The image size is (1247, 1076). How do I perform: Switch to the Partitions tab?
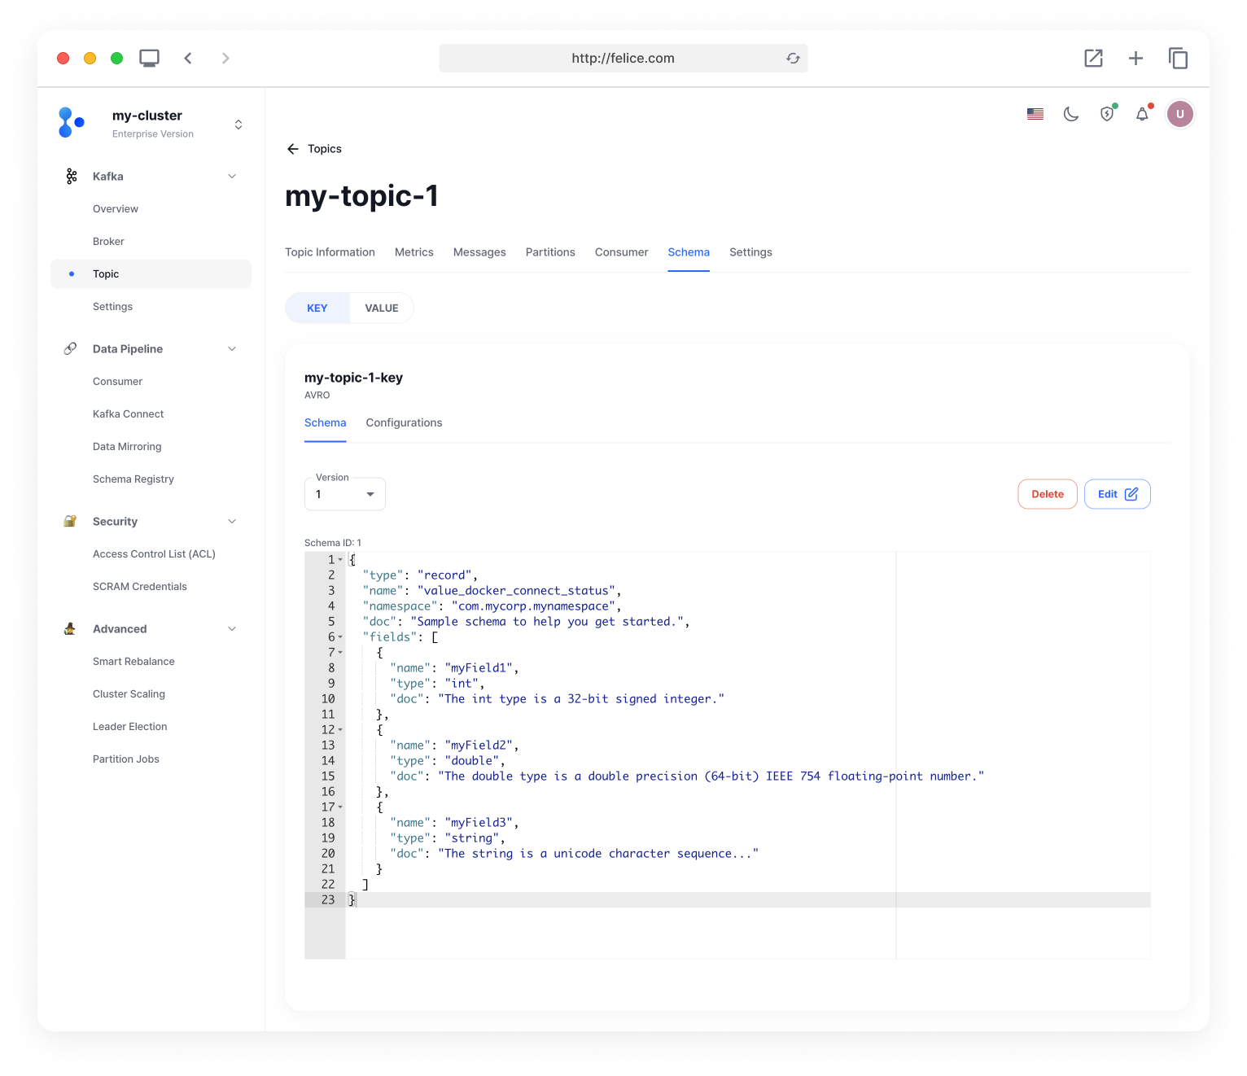click(550, 252)
